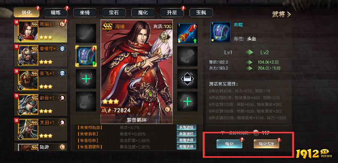Open the details icon on Zhou Yu's card
Screen dimensions: 338x163
click(x=165, y=38)
